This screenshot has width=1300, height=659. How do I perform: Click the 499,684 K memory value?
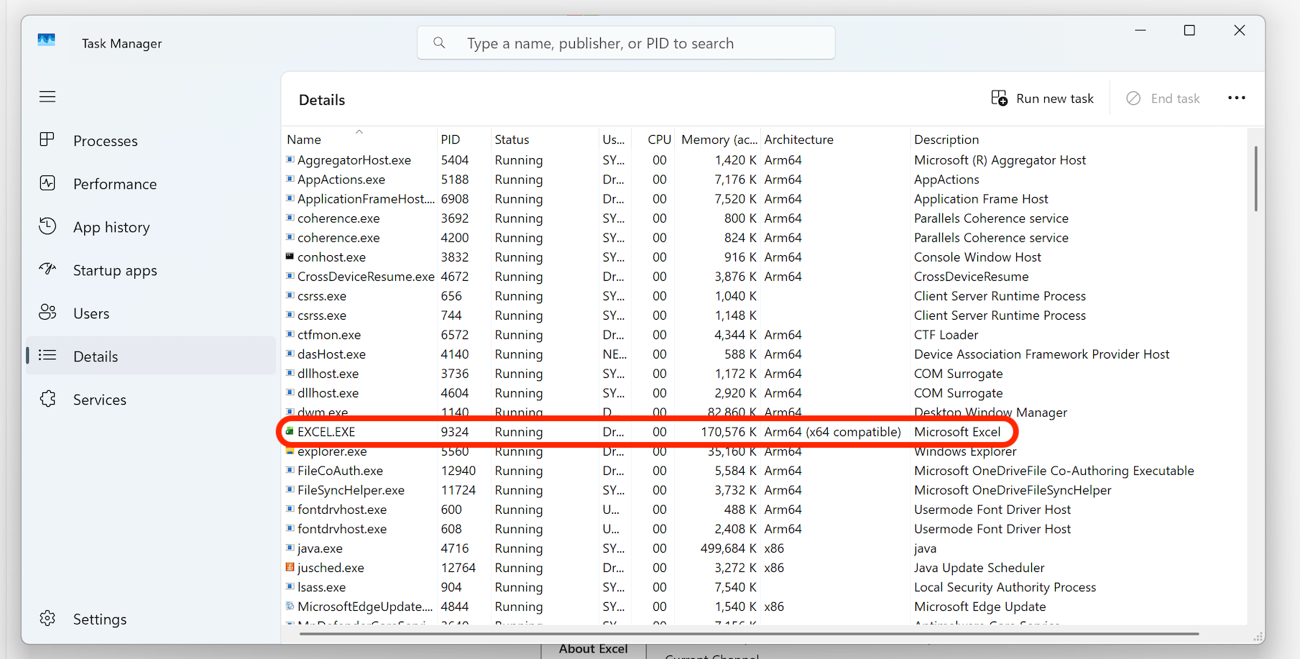point(728,548)
